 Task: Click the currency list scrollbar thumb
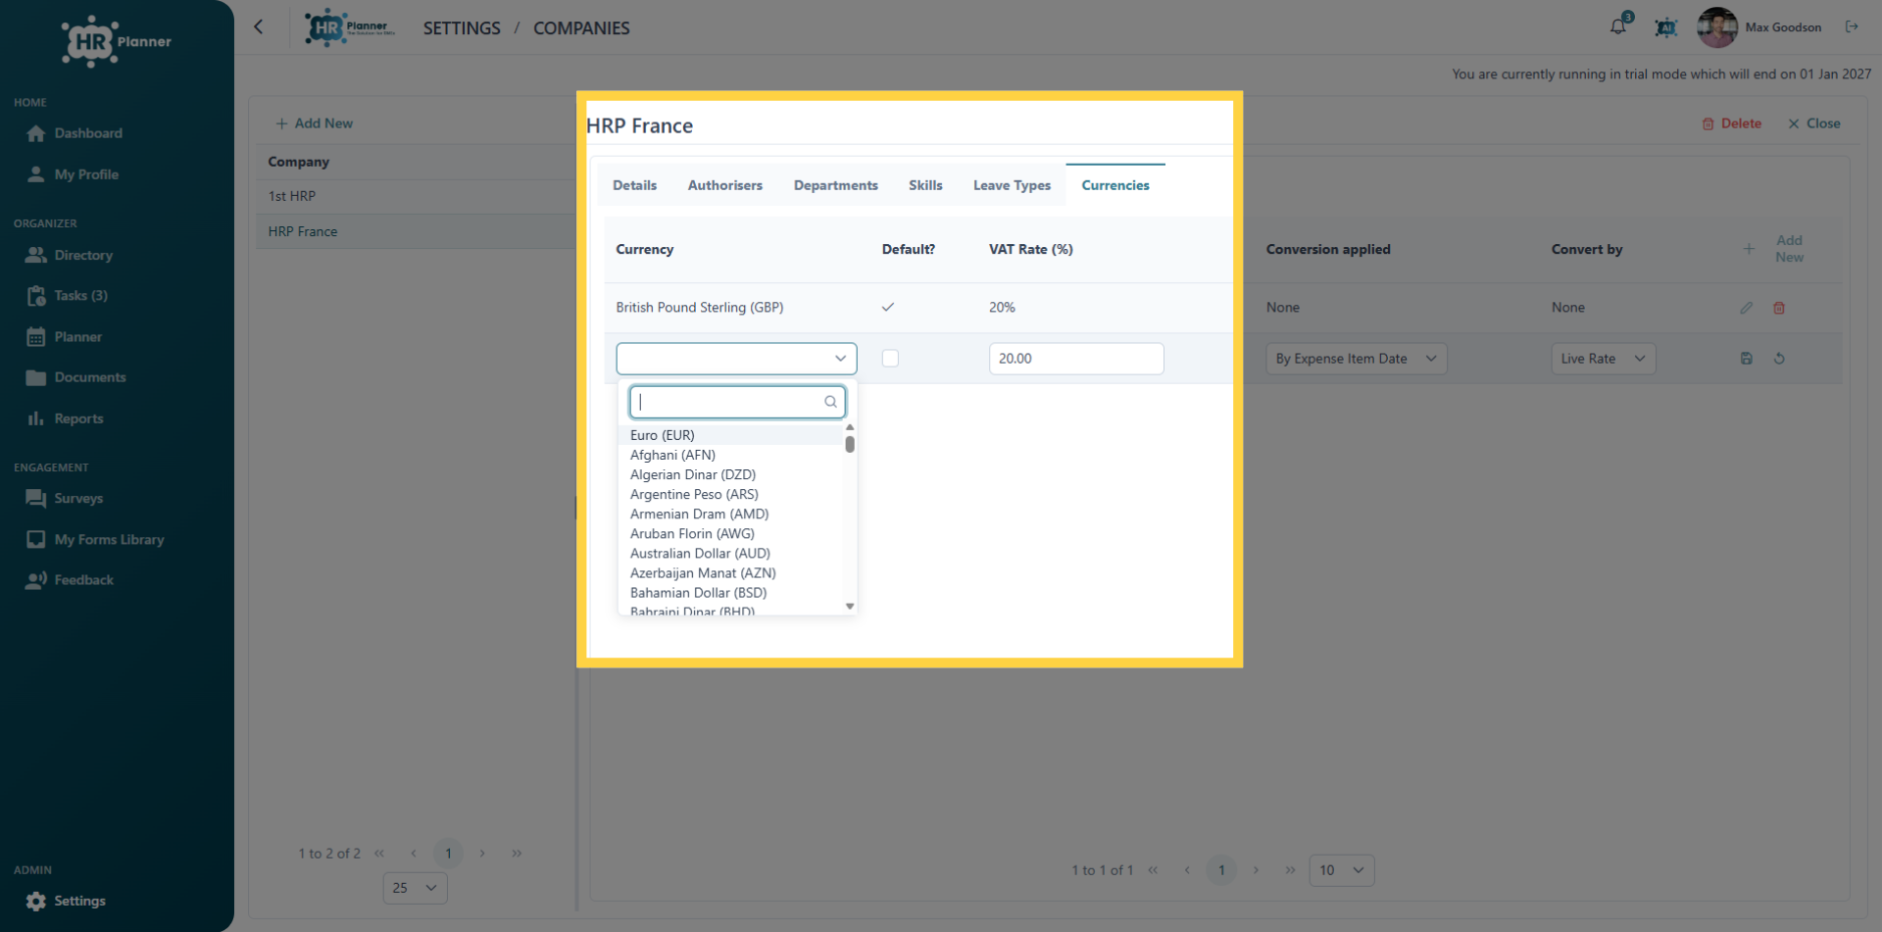click(850, 444)
